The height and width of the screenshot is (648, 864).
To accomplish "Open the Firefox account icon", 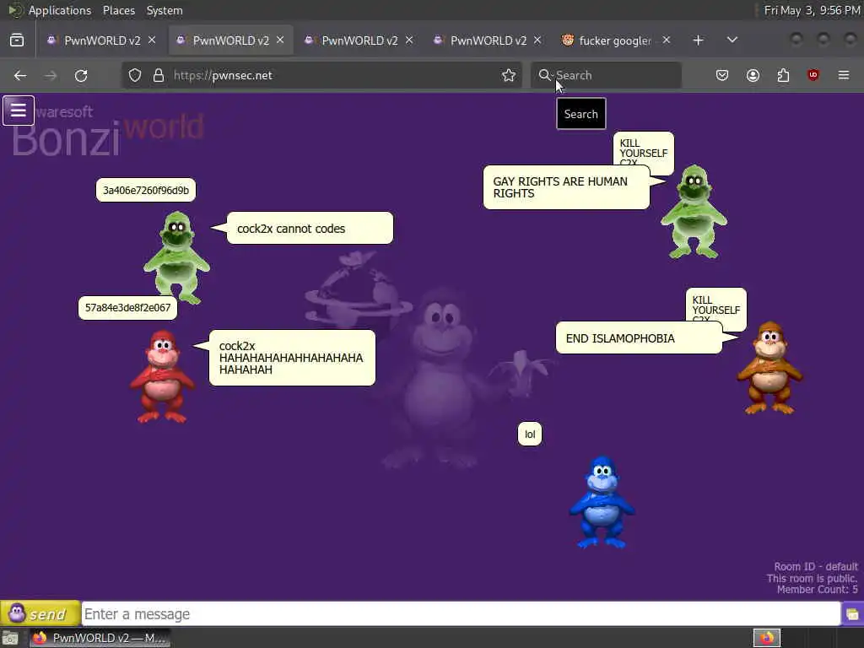I will pos(753,75).
